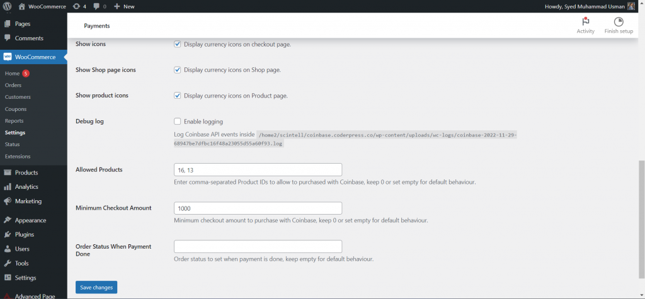Go to the Coupons submenu item
The height and width of the screenshot is (299, 645).
[16, 109]
